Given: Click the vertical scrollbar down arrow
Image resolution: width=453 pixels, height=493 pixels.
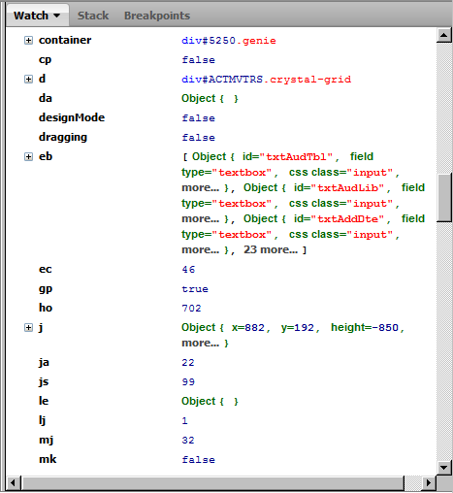Looking at the screenshot, I should 444,467.
